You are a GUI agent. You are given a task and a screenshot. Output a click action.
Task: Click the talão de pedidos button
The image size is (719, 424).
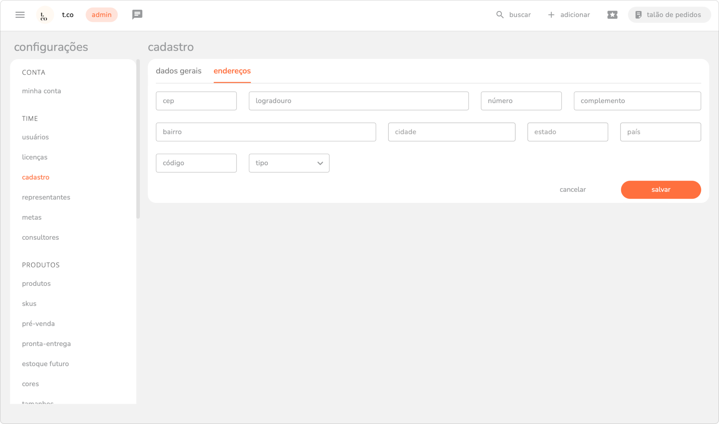pos(669,15)
